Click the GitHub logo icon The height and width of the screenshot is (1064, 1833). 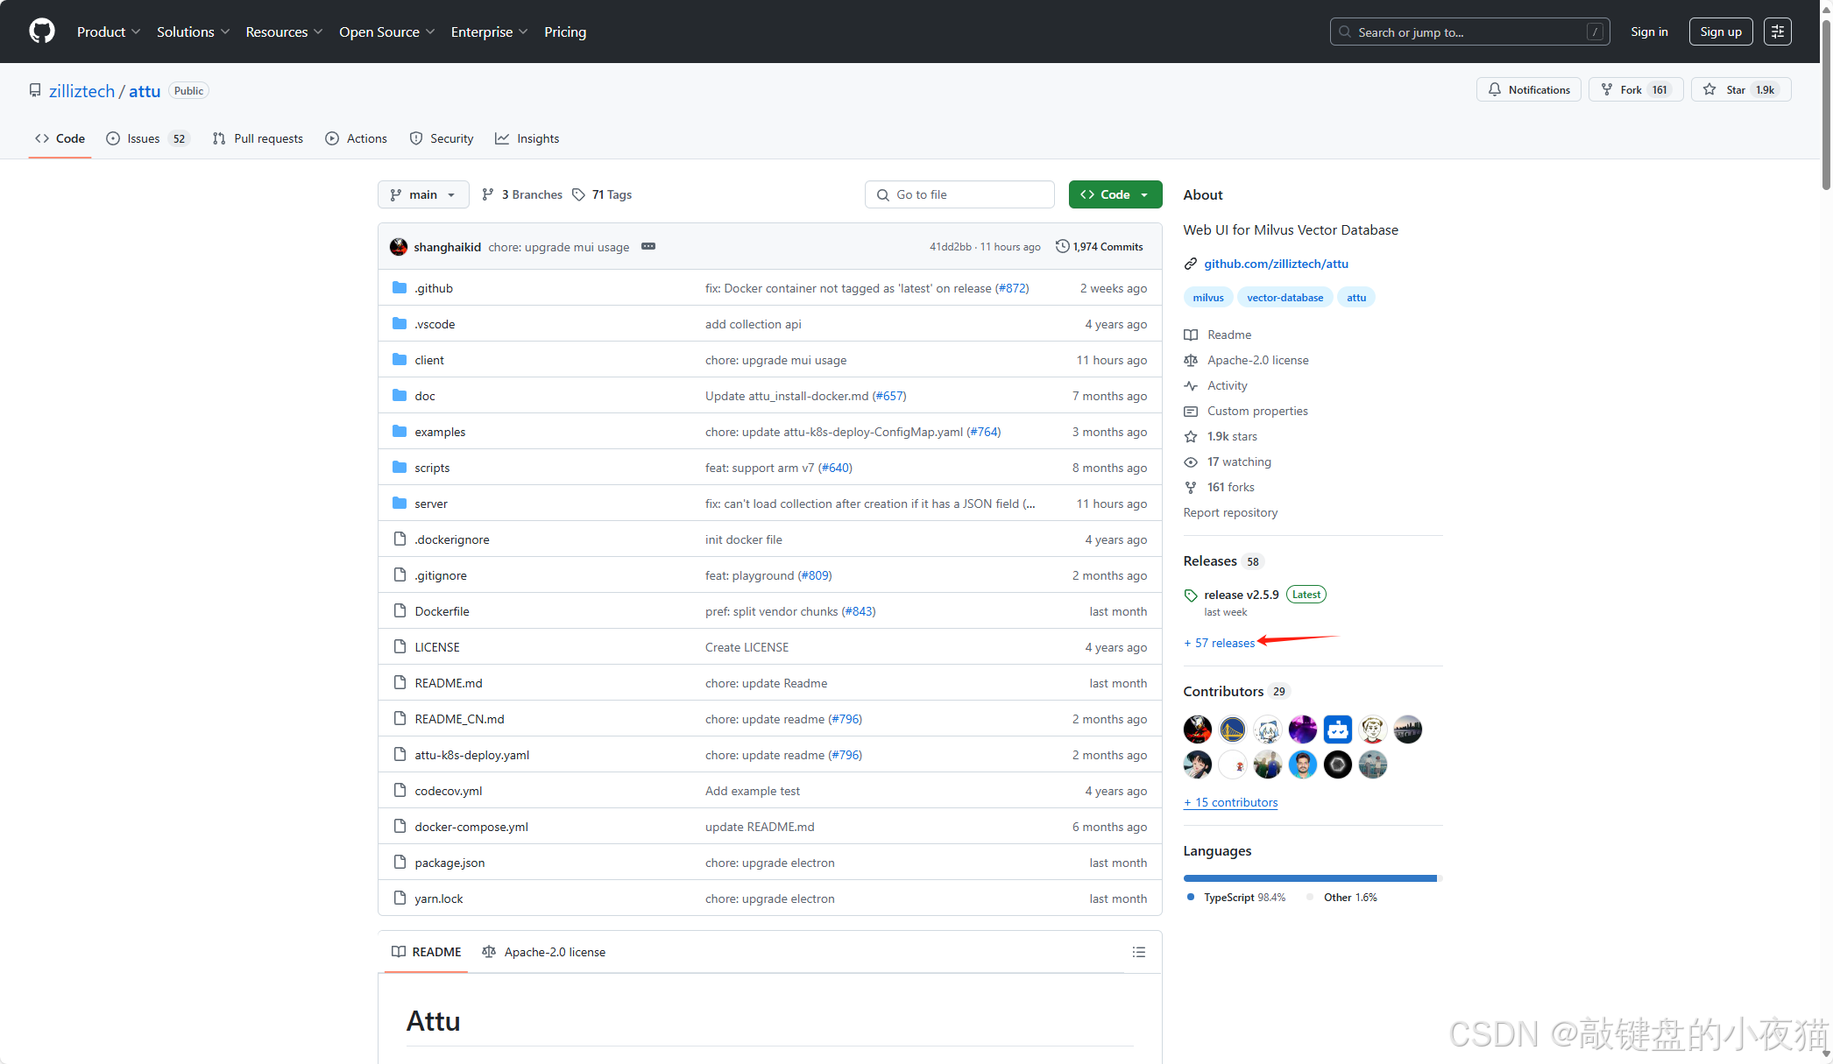coord(41,32)
